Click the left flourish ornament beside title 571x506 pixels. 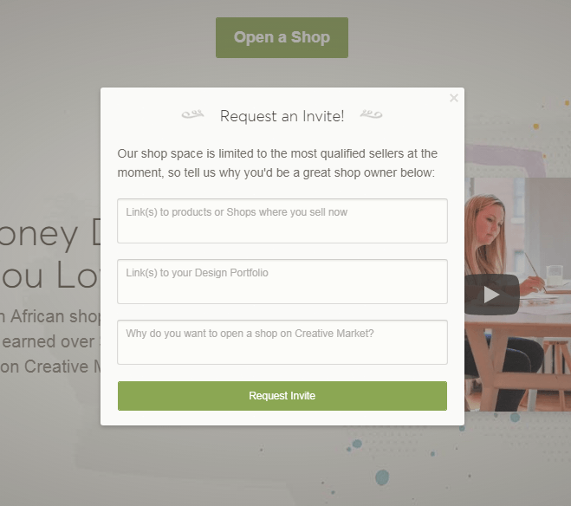click(x=192, y=114)
